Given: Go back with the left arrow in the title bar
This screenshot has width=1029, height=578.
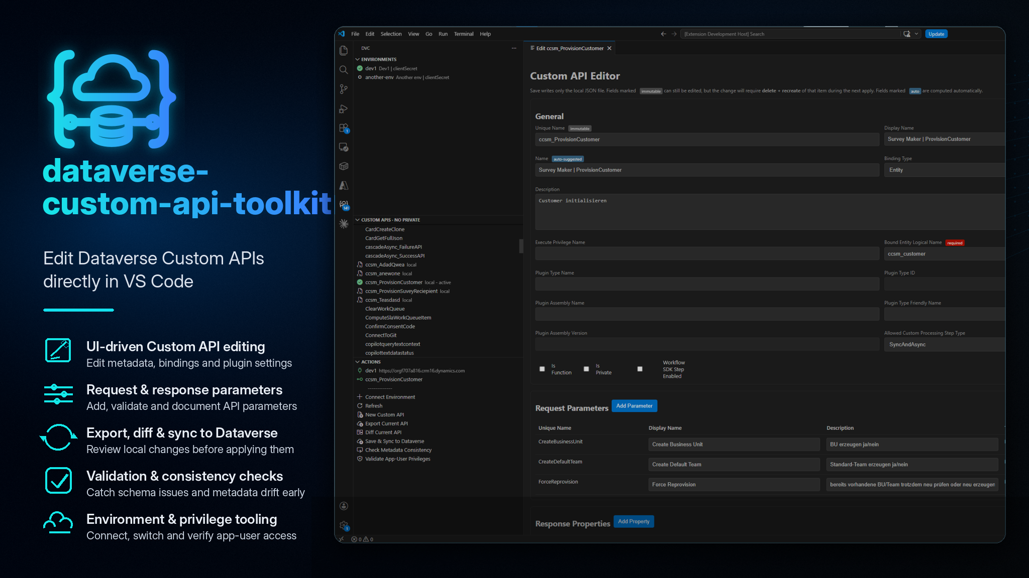Looking at the screenshot, I should pos(663,34).
